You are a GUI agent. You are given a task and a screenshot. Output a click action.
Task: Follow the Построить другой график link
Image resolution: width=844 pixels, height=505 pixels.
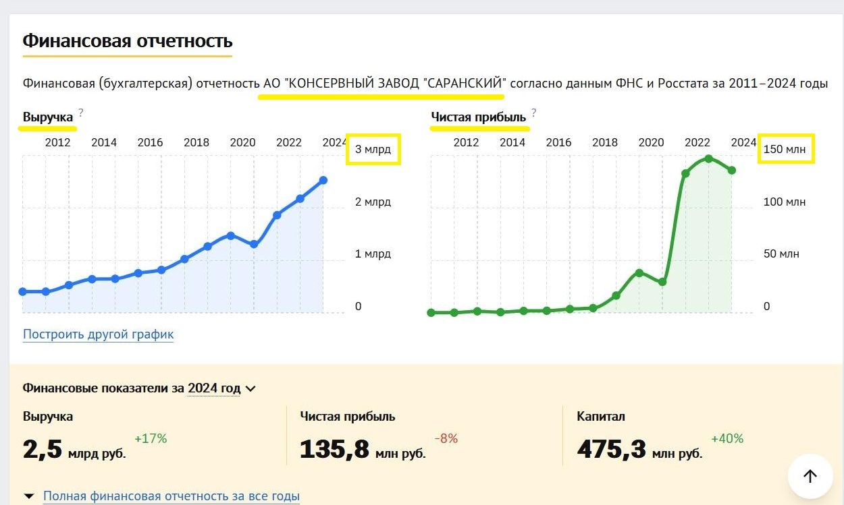[x=99, y=334]
